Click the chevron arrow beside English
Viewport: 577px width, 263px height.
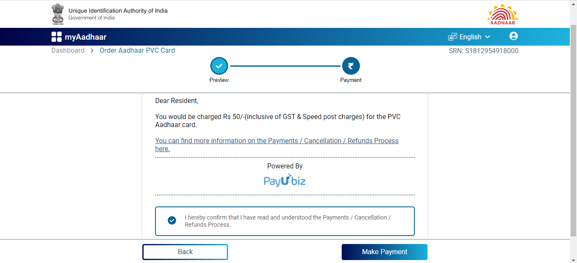(487, 37)
